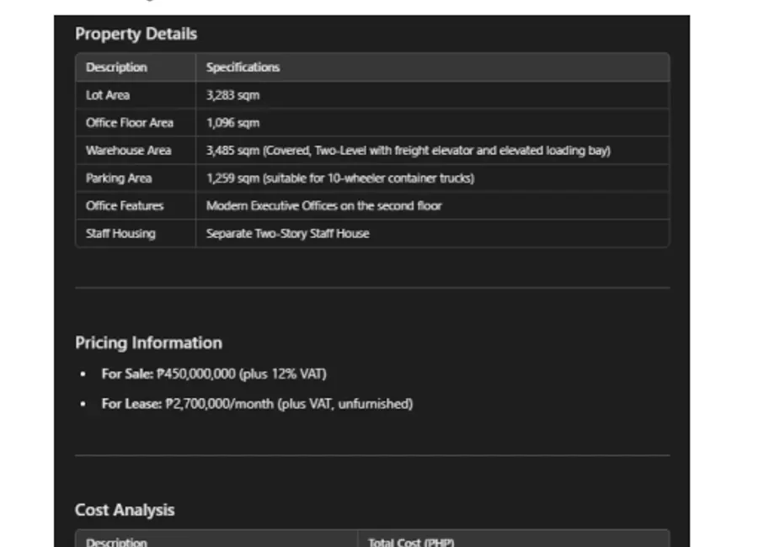Screen dimensions: 758x547
Task: Click the 1,096 sqm office floor value
Action: (x=233, y=123)
